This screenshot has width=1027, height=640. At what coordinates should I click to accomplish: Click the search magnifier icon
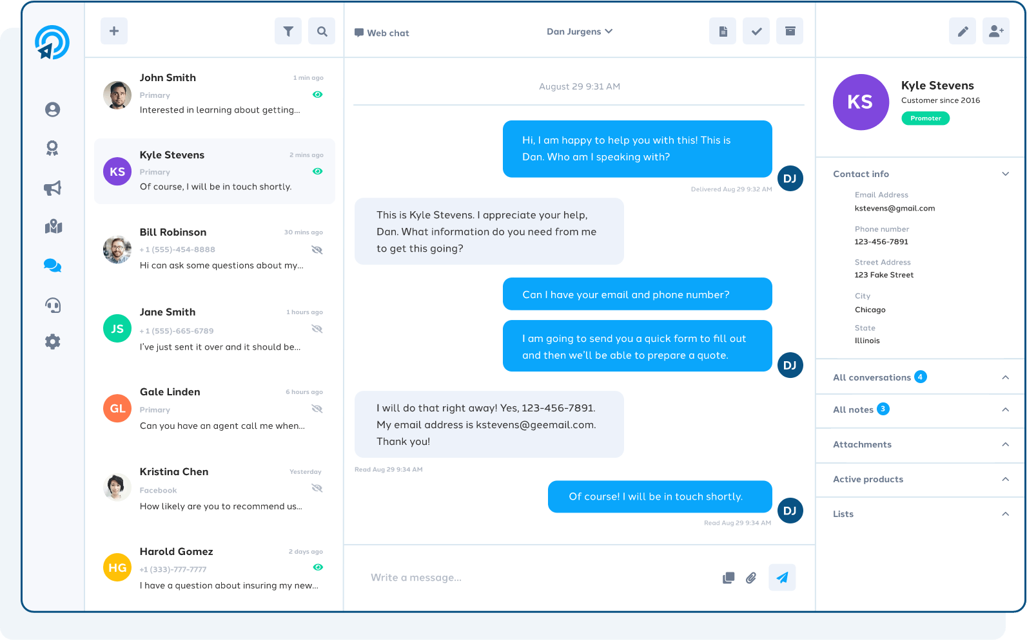tap(322, 31)
